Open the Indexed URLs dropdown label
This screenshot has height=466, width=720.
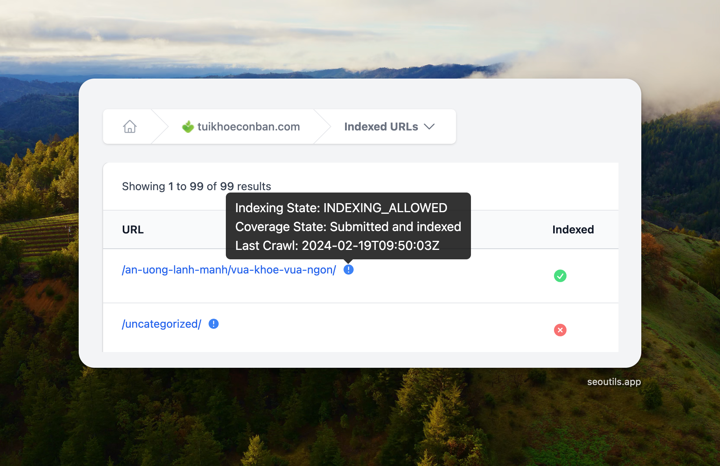381,127
